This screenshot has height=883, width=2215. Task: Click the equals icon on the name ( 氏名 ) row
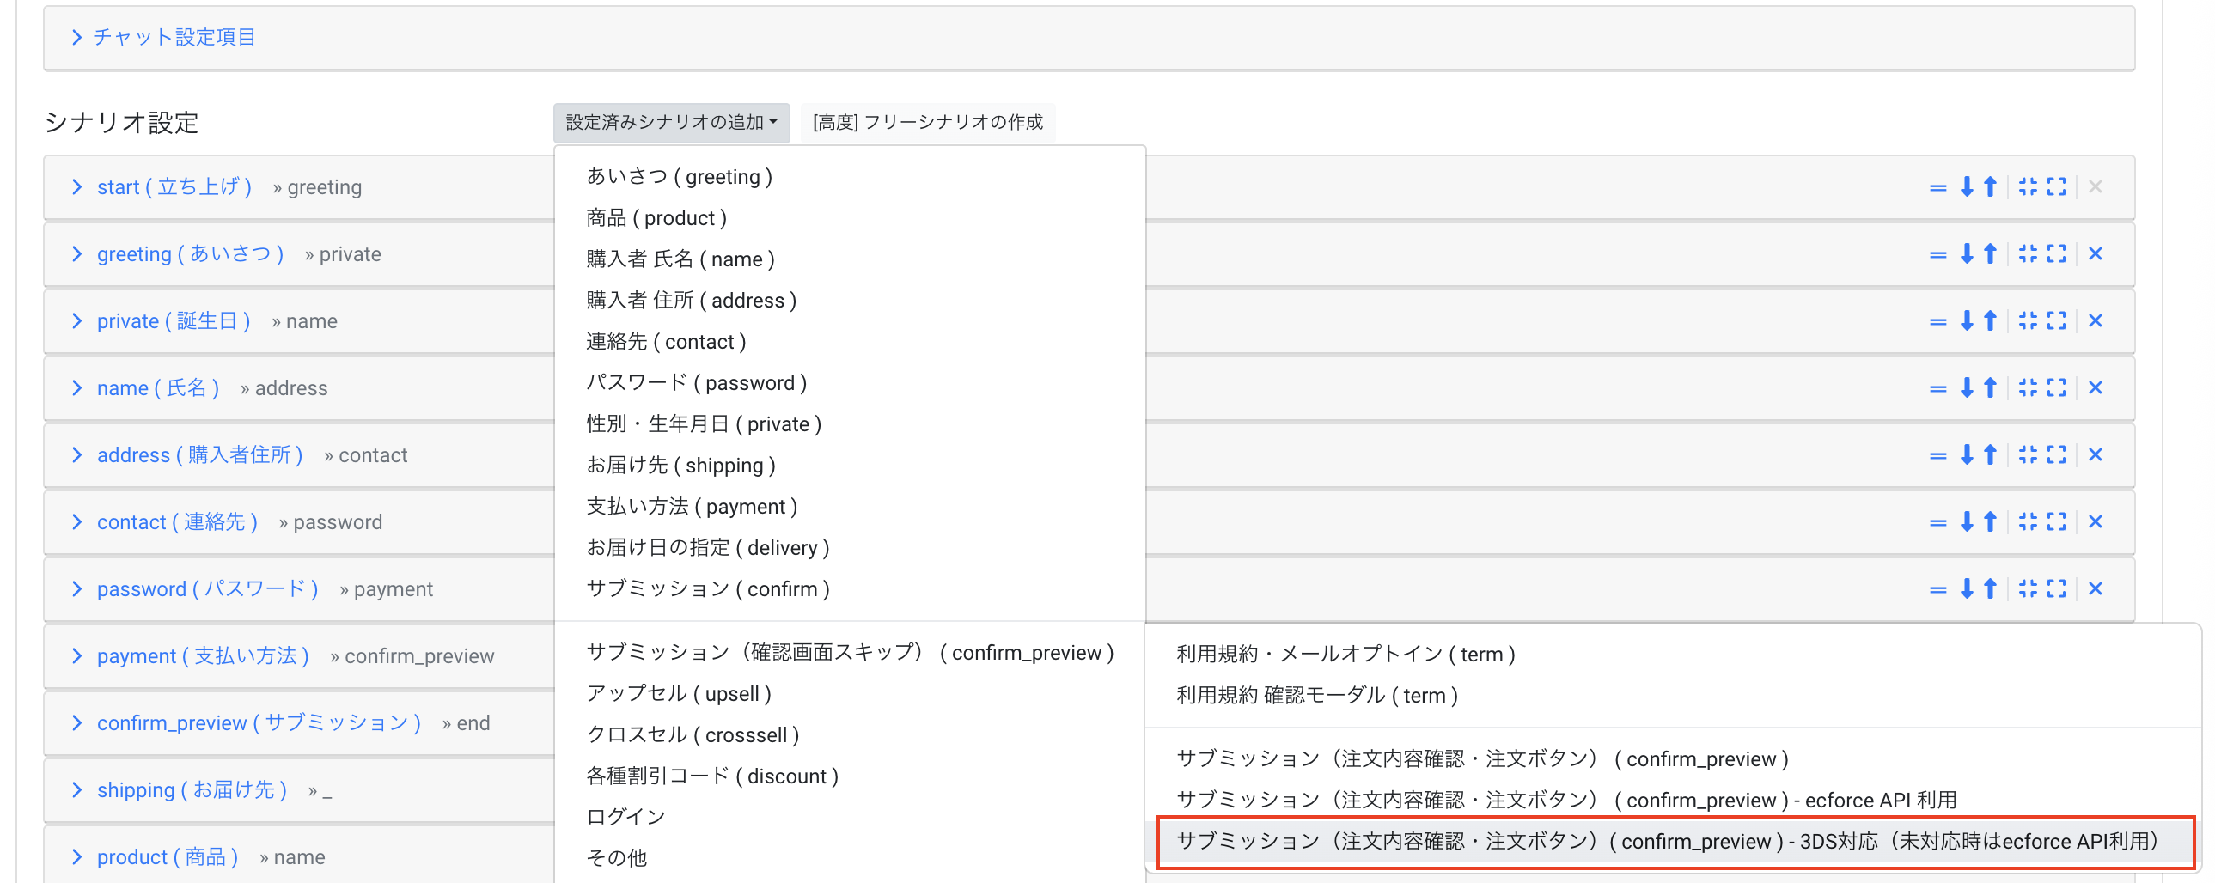(x=1938, y=387)
